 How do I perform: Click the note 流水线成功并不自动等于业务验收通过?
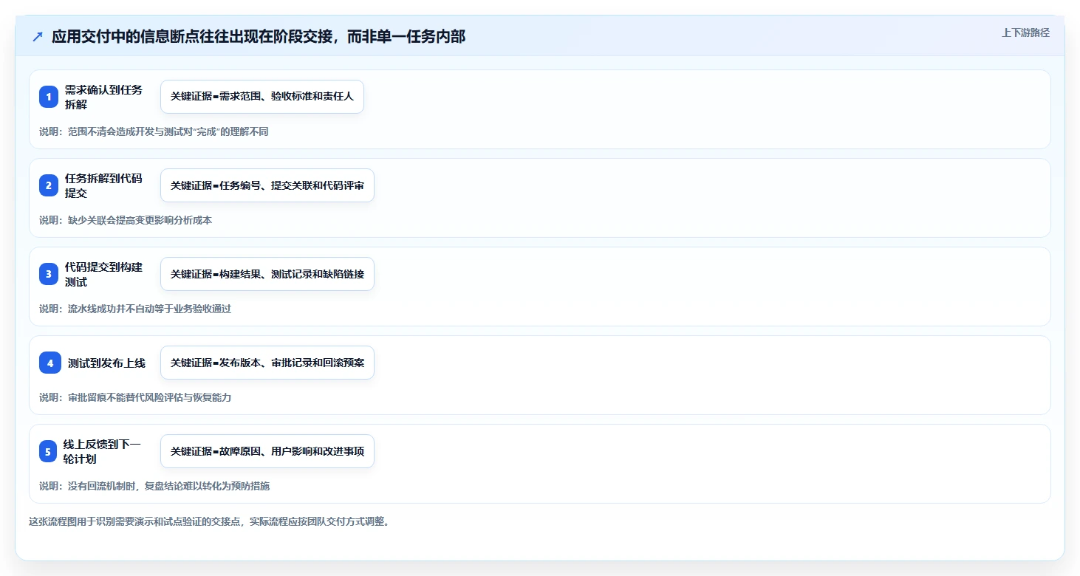coord(135,309)
